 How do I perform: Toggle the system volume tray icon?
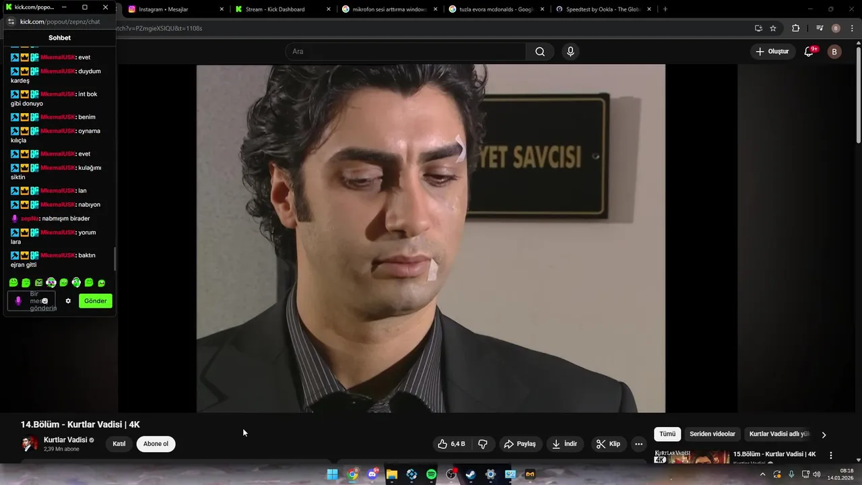[817, 475]
